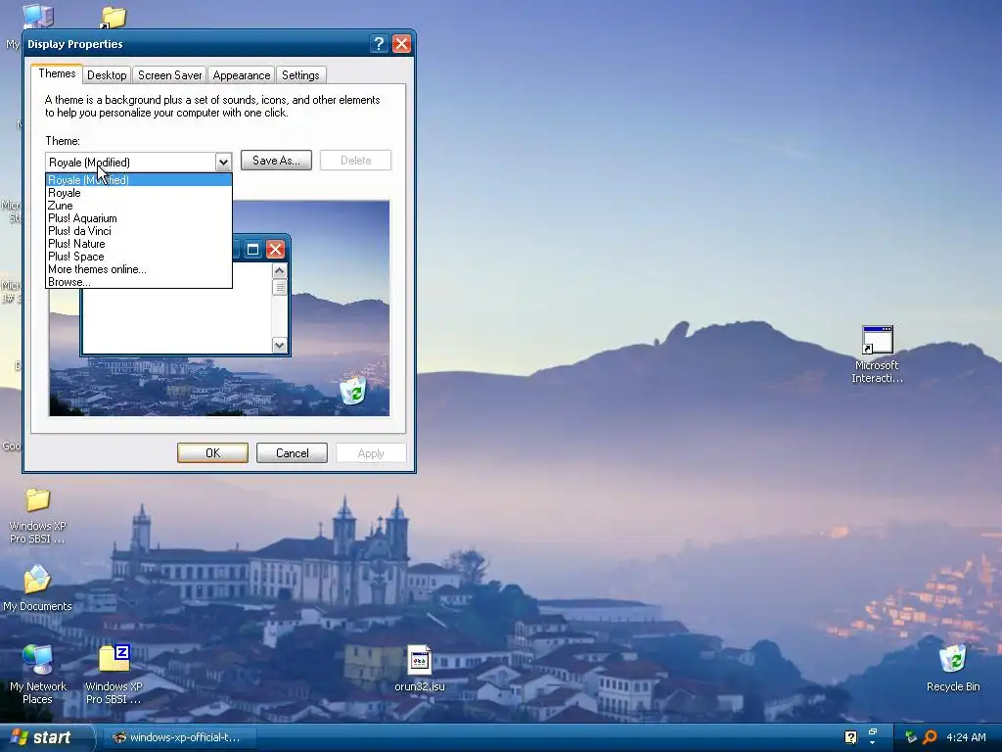Viewport: 1002px width, 752px height.
Task: Select the Plus! Nature theme
Action: click(x=139, y=244)
